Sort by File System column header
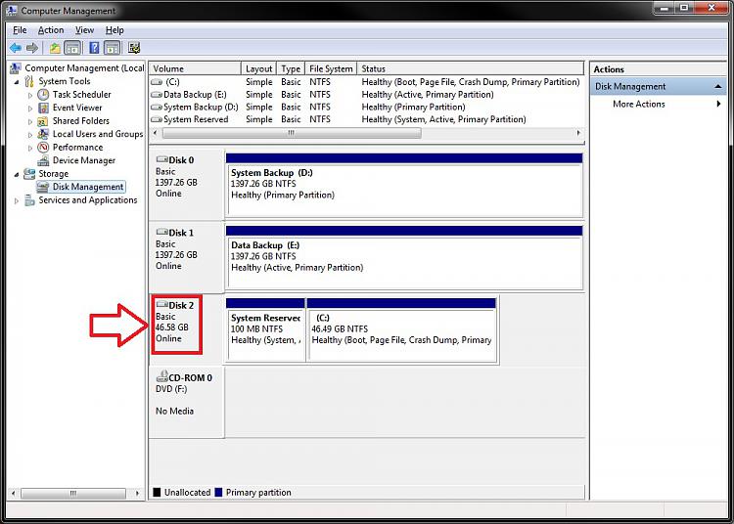Image resolution: width=734 pixels, height=524 pixels. (x=331, y=68)
